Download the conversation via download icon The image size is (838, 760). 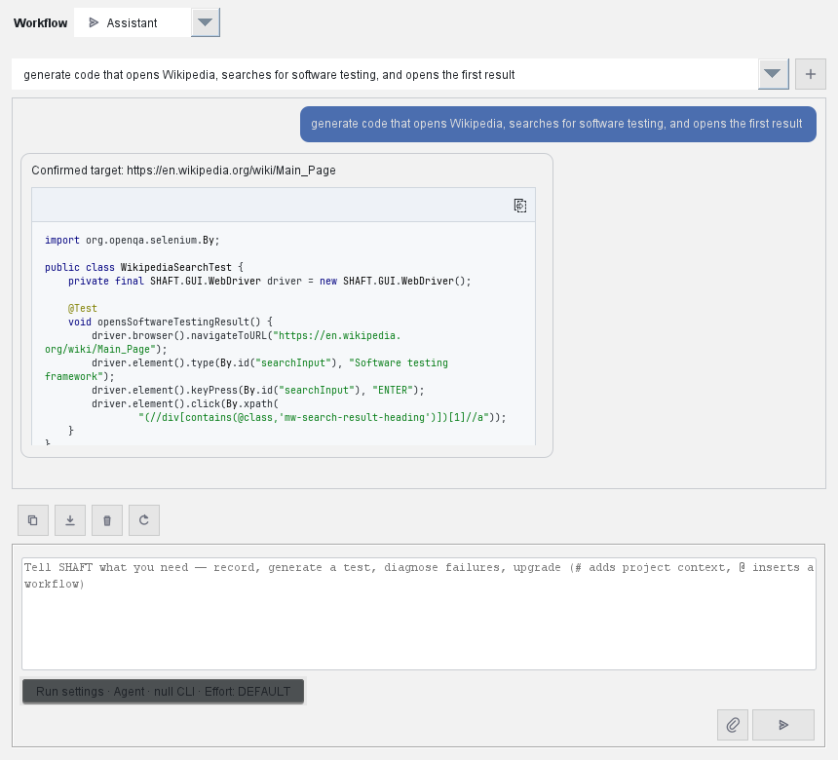point(70,520)
